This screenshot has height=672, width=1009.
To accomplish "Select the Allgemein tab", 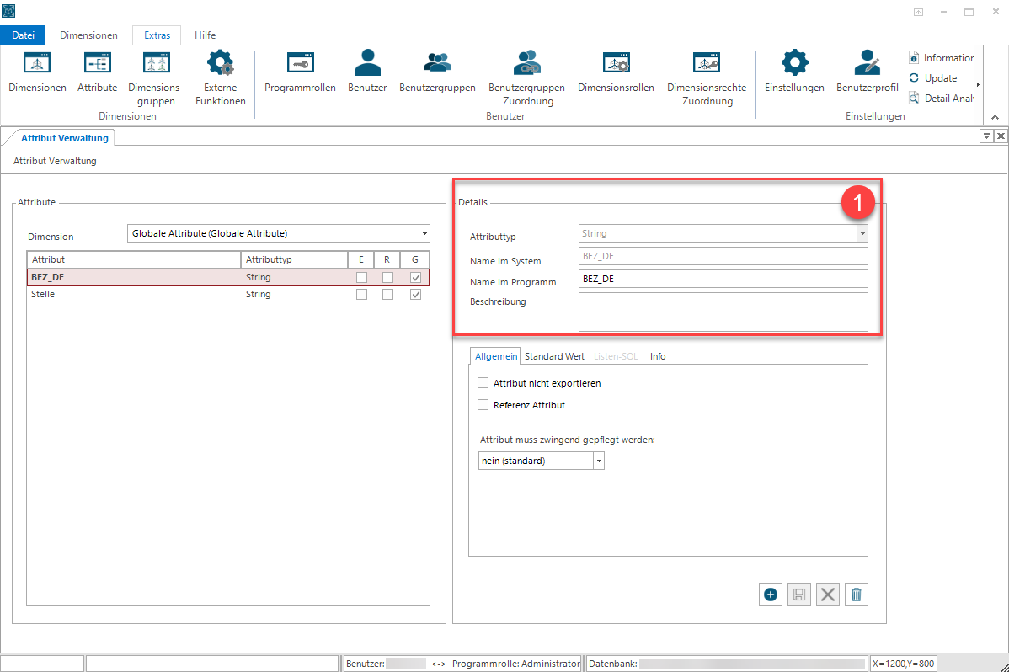I will click(495, 356).
